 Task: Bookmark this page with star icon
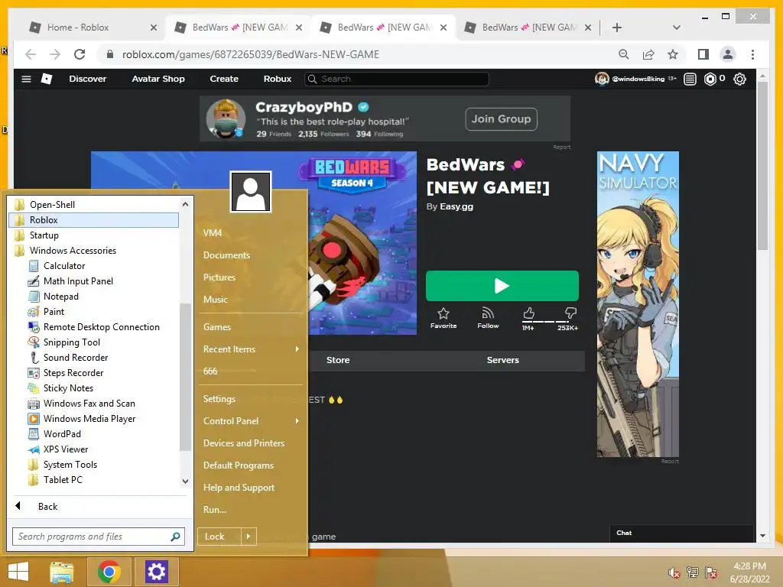(673, 54)
